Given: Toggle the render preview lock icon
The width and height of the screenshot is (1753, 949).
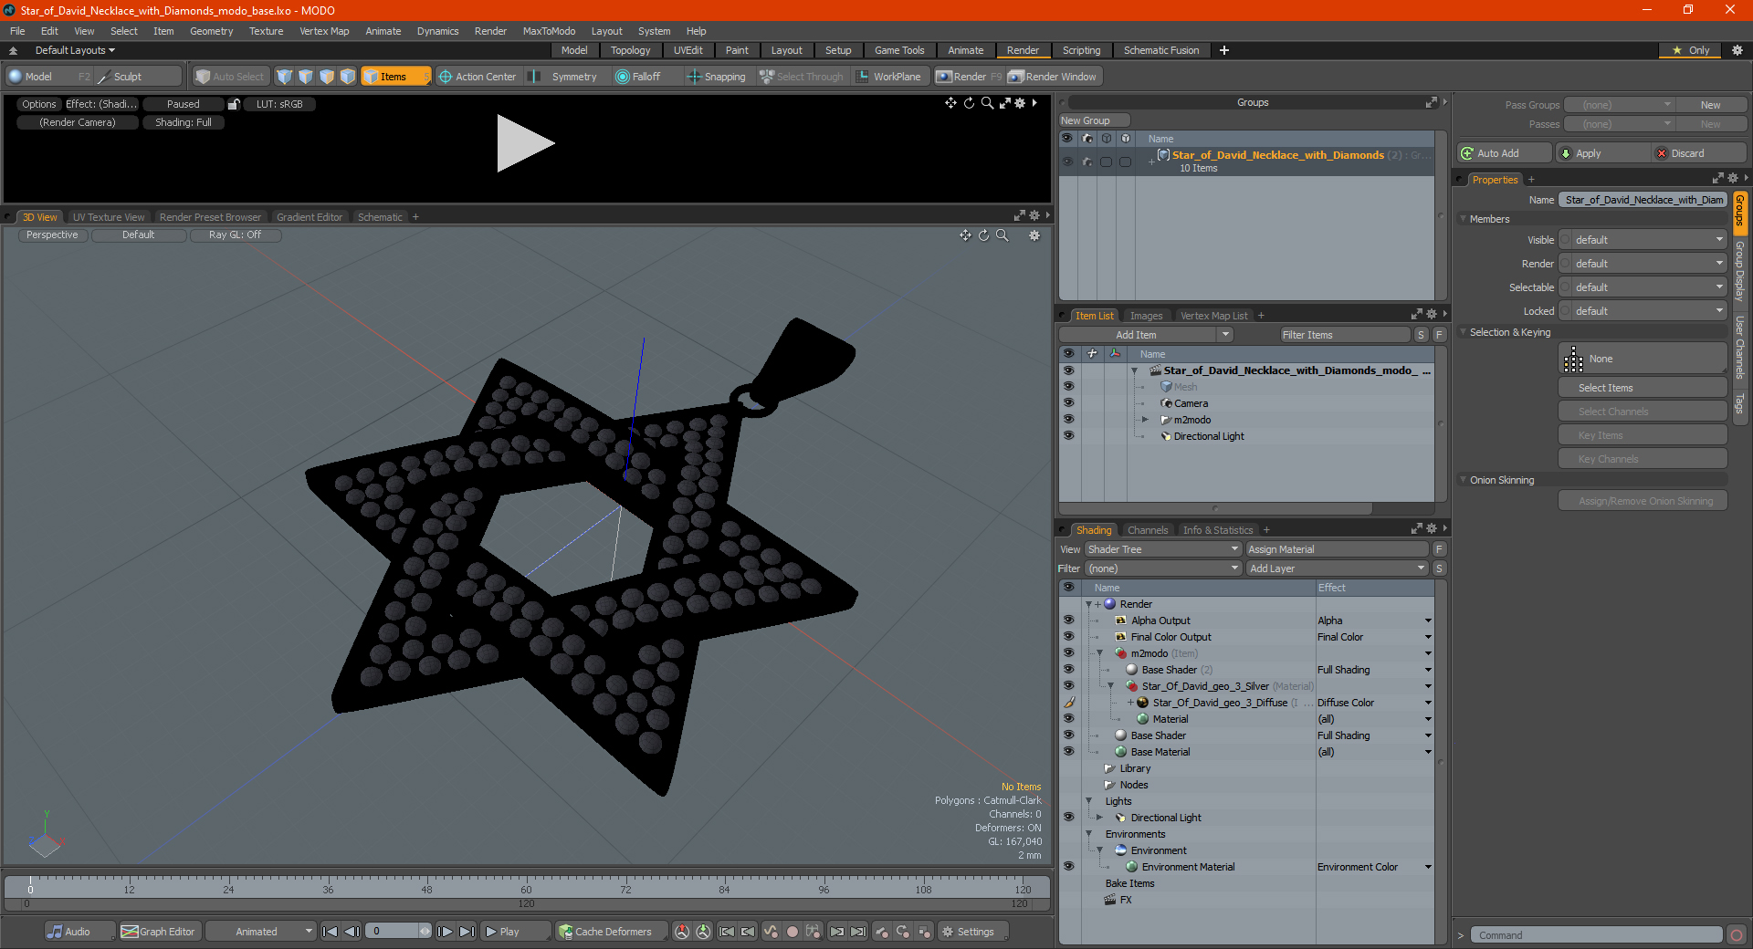Looking at the screenshot, I should click(234, 104).
